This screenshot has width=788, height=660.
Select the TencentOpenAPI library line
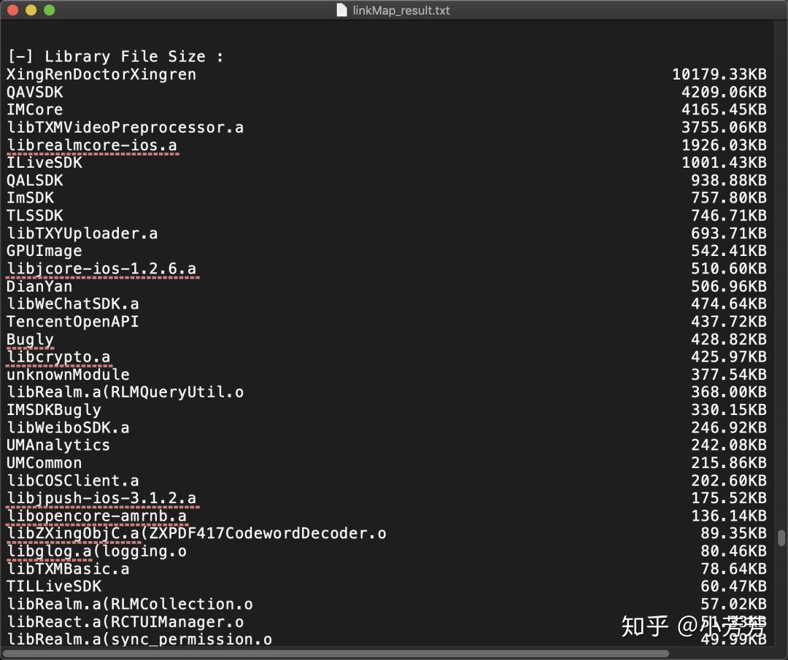[72, 322]
